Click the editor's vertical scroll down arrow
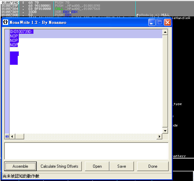 (x=165, y=131)
